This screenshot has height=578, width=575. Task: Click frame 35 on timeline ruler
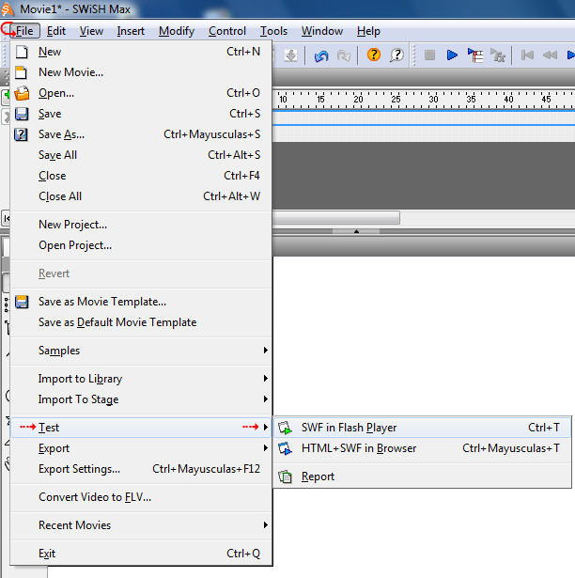pos(471,100)
